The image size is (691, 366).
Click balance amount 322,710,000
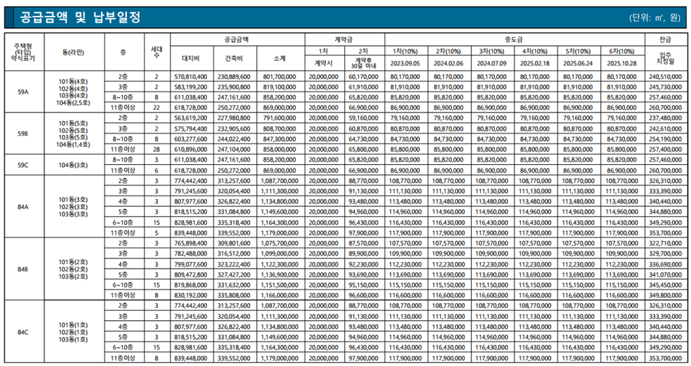[665, 243]
